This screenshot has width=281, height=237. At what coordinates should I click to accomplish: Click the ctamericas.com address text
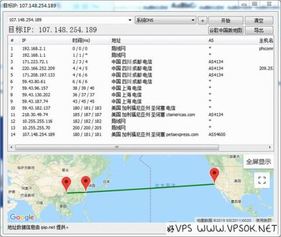click(180, 115)
